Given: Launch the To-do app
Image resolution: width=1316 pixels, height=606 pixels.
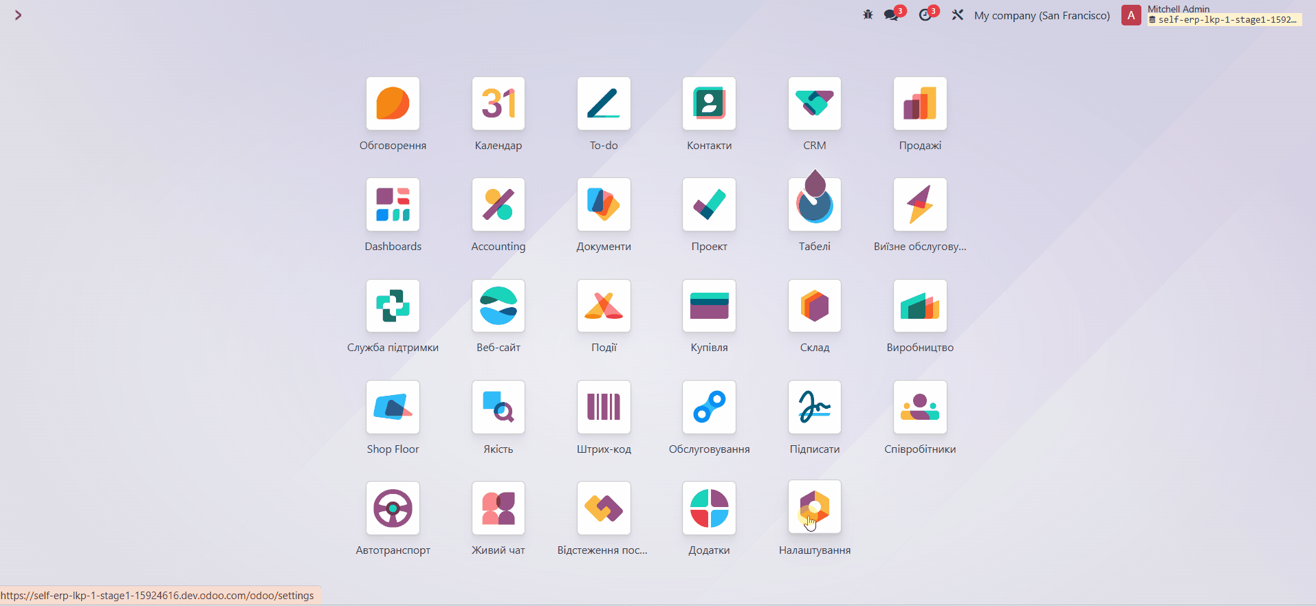Looking at the screenshot, I should 604,104.
